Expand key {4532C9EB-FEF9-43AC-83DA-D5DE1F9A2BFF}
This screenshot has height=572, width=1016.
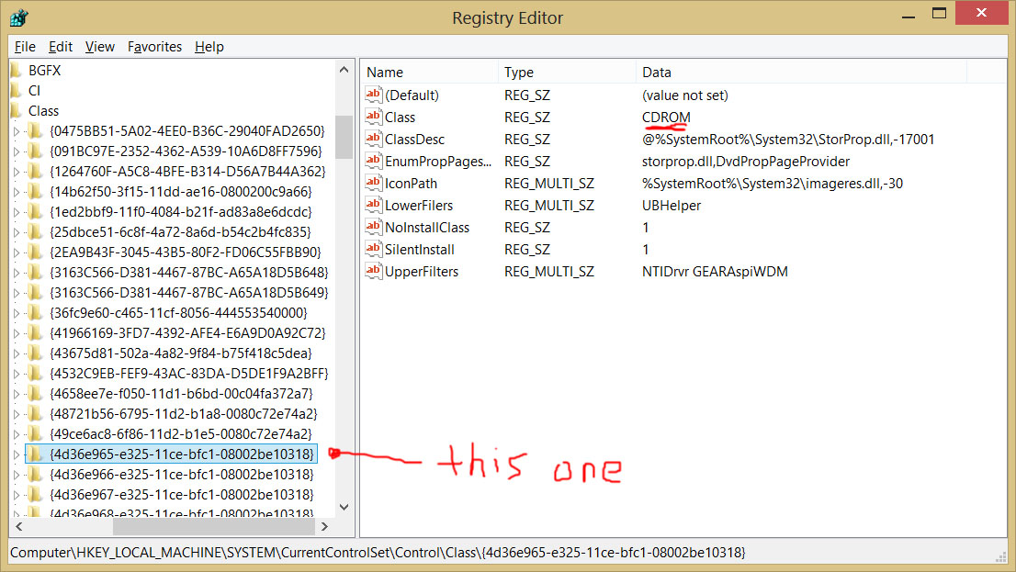pos(17,374)
